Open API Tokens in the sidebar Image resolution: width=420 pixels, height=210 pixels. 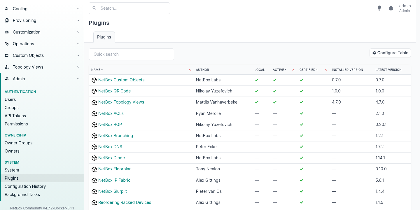click(x=15, y=116)
